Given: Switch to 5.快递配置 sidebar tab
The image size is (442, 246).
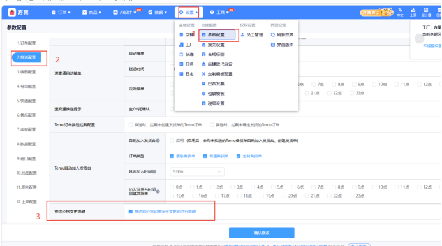Looking at the screenshot, I should point(26,101).
